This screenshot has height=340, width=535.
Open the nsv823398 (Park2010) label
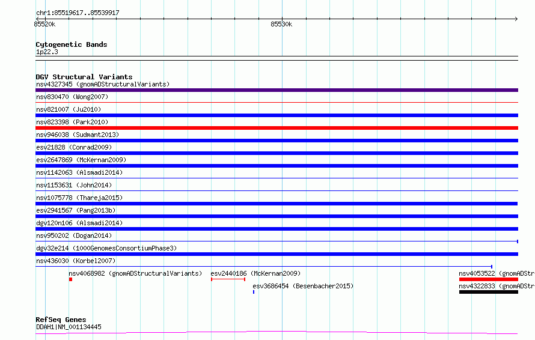[x=72, y=122]
